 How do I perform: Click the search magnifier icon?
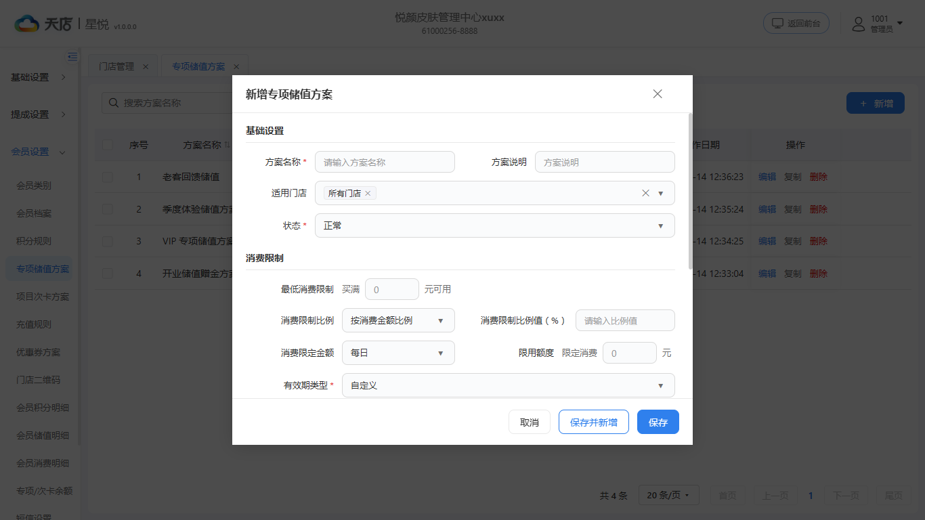click(112, 103)
